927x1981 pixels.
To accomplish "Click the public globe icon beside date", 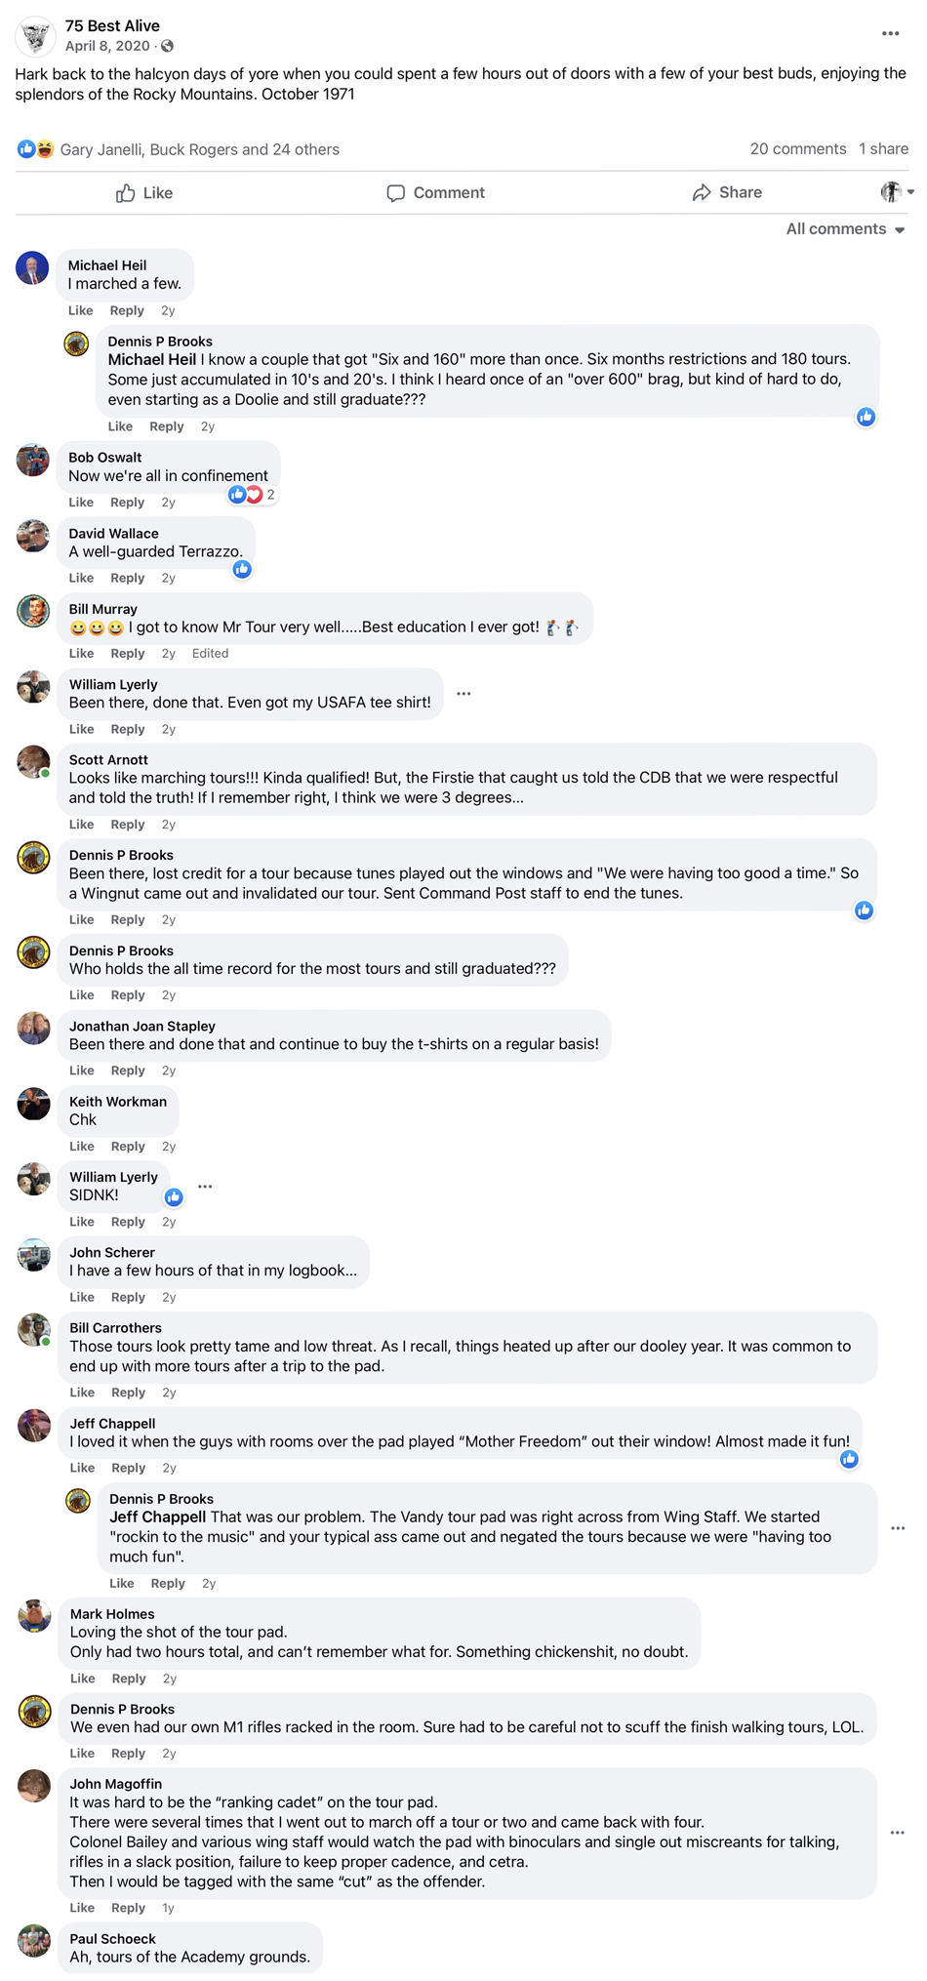I will point(168,46).
